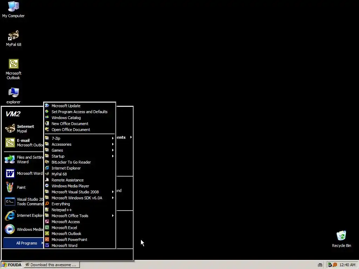This screenshot has height=269, width=359.
Task: Click Download this awesome taskbar button
Action: pos(52,265)
